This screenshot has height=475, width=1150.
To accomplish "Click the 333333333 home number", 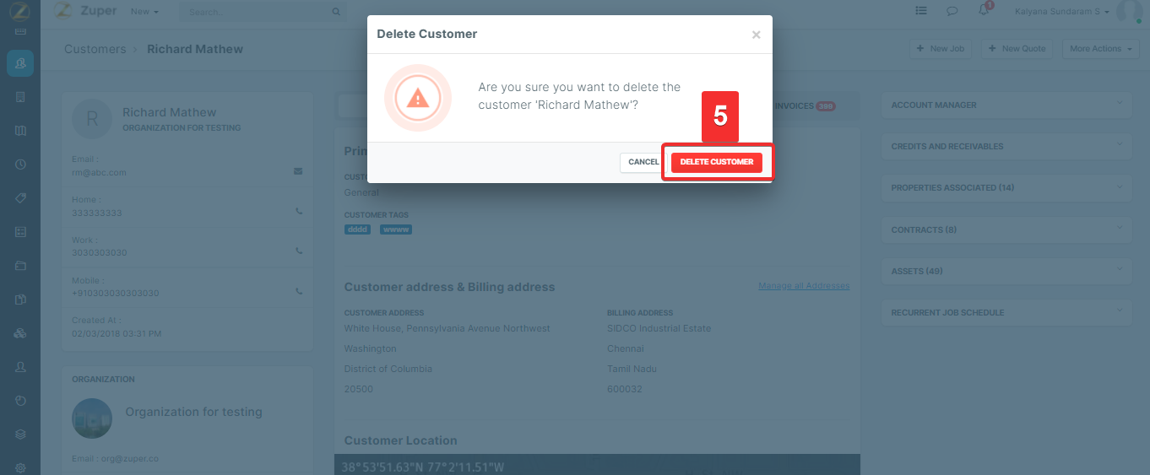I will point(97,213).
